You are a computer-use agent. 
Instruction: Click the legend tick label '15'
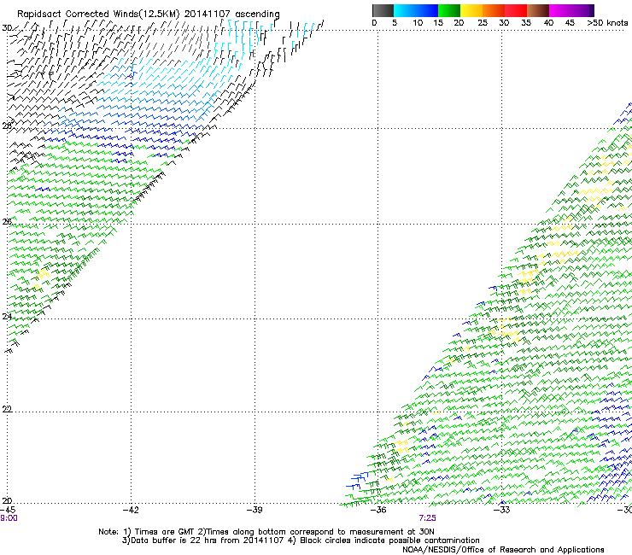(438, 22)
